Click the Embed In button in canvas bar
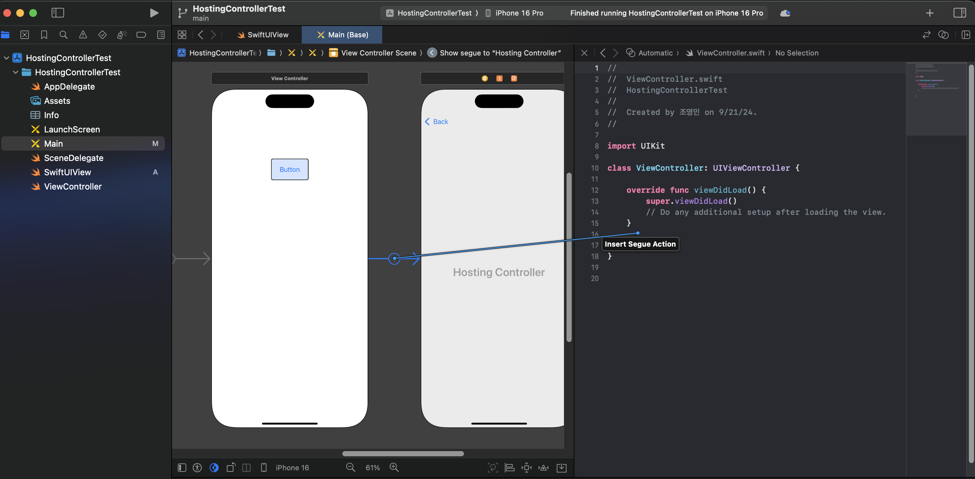The width and height of the screenshot is (975, 479). point(561,468)
